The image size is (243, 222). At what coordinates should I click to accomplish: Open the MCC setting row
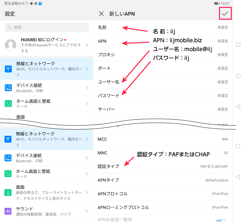(x=163, y=139)
